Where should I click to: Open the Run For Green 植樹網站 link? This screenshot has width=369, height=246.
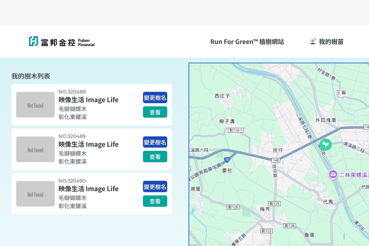pos(247,42)
